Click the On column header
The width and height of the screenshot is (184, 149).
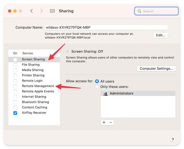15,53
